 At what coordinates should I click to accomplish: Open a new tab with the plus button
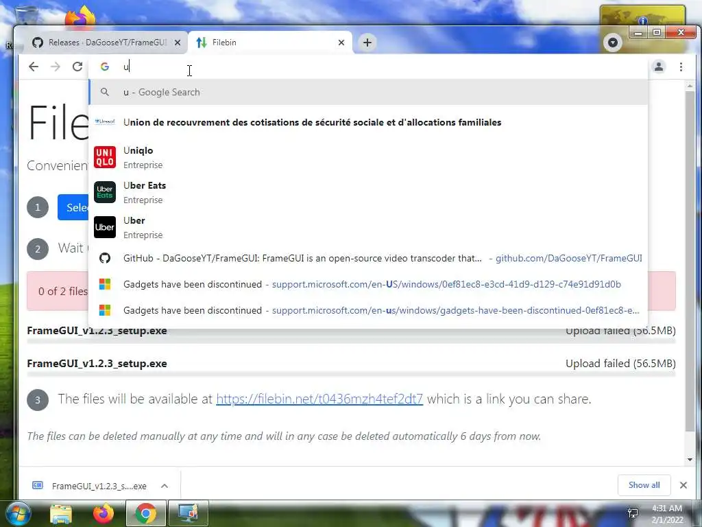coord(367,43)
